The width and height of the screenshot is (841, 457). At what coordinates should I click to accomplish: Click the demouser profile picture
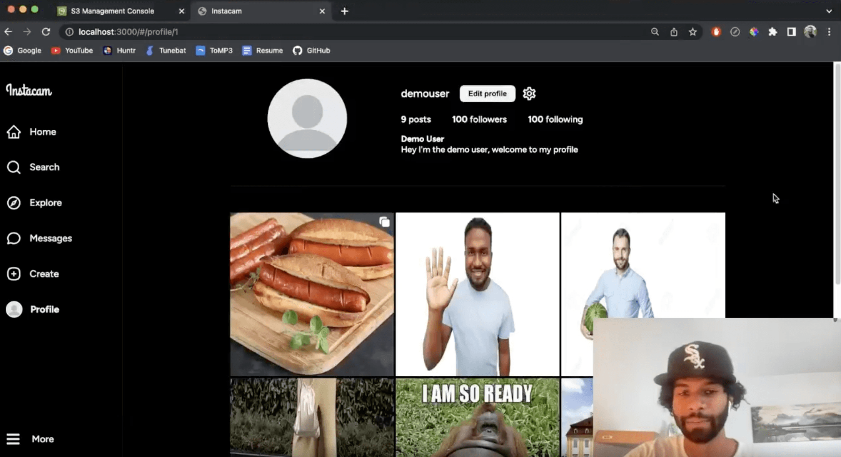pyautogui.click(x=307, y=119)
